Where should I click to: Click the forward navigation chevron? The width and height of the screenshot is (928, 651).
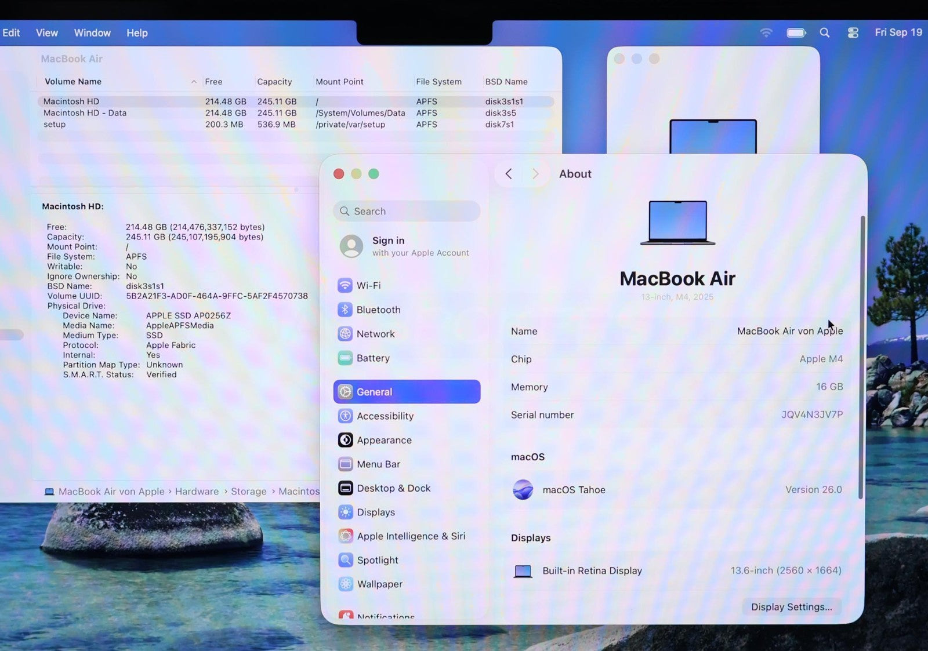535,174
